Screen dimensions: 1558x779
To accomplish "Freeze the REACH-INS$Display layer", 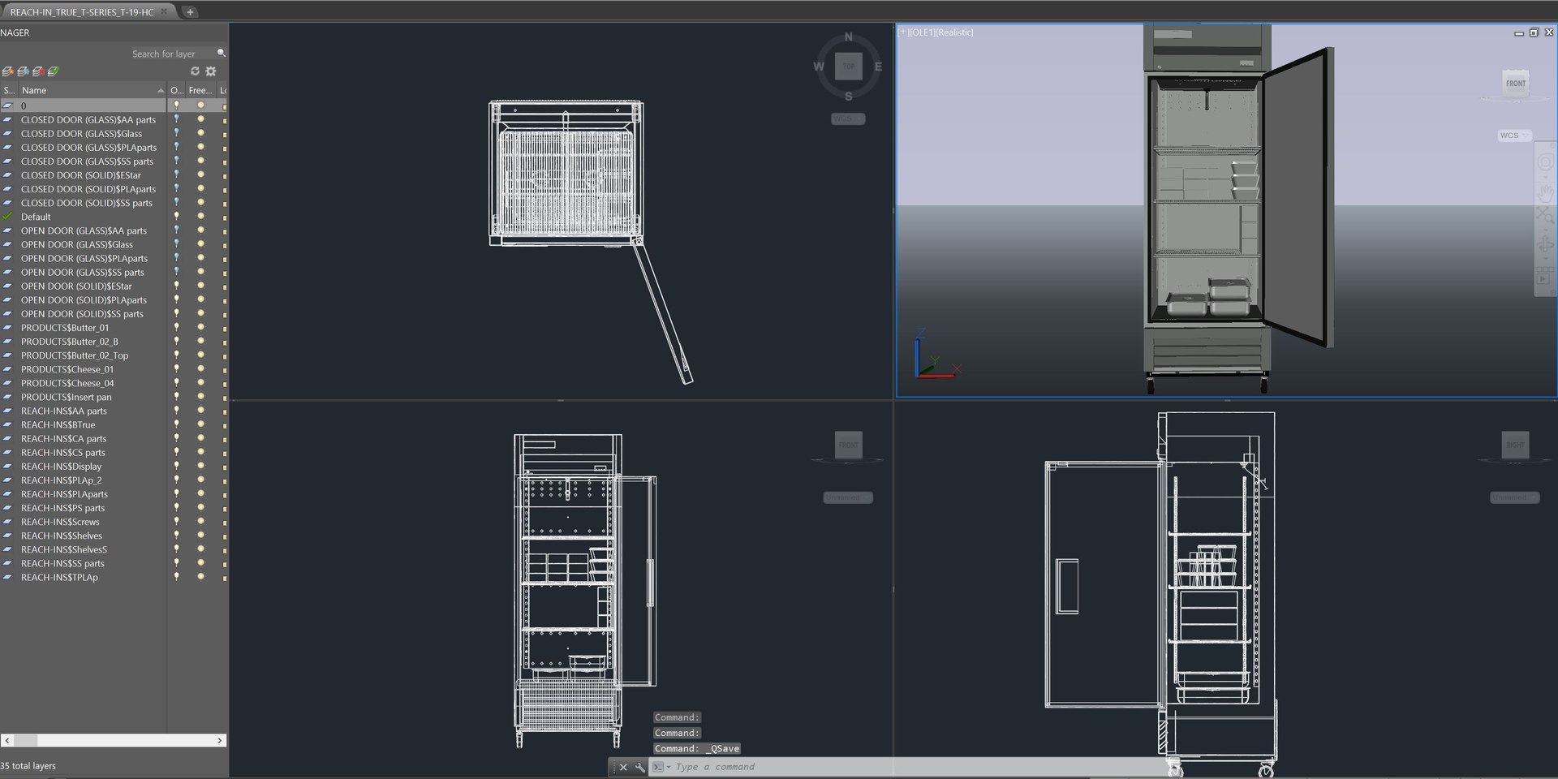I will point(200,467).
